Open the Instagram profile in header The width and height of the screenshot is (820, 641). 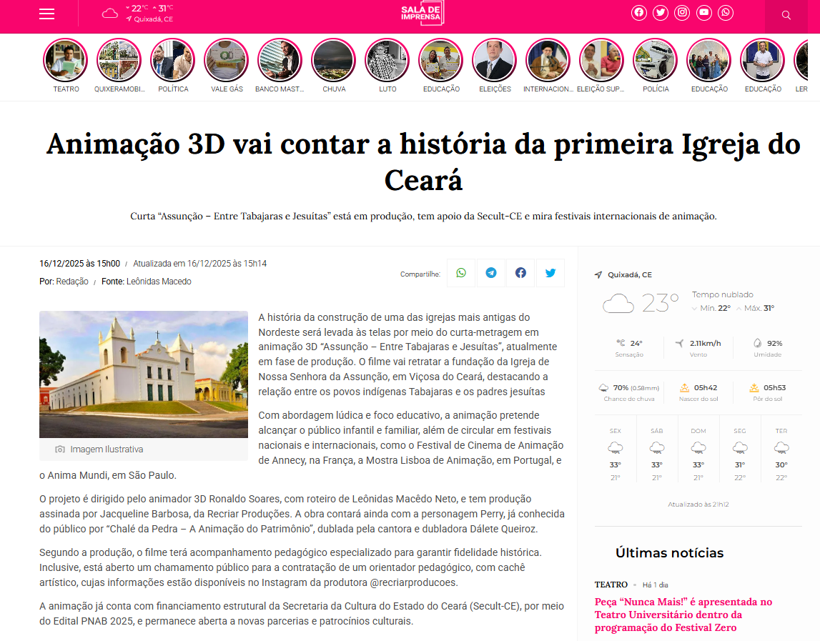[683, 13]
